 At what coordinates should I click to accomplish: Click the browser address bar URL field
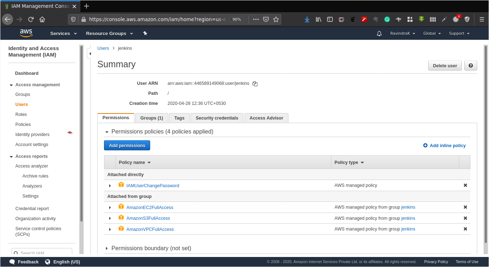click(157, 19)
